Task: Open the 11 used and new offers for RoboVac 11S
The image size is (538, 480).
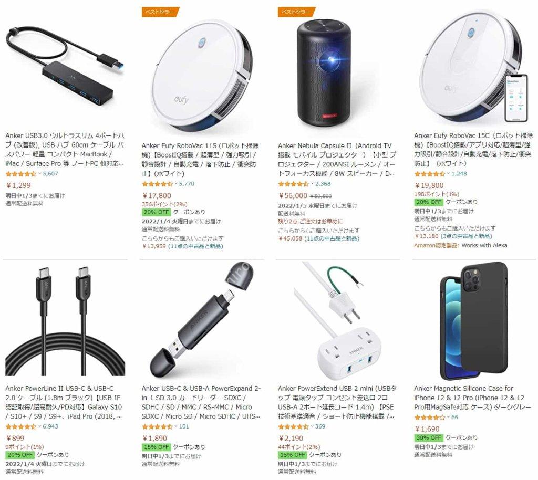Action: [195, 246]
